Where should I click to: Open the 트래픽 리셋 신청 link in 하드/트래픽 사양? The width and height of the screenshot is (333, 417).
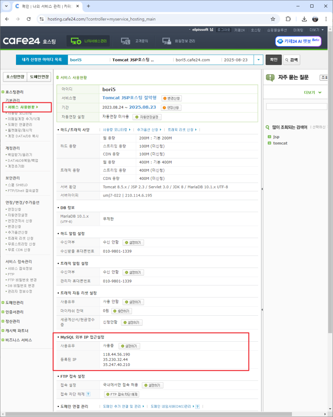click(x=182, y=130)
